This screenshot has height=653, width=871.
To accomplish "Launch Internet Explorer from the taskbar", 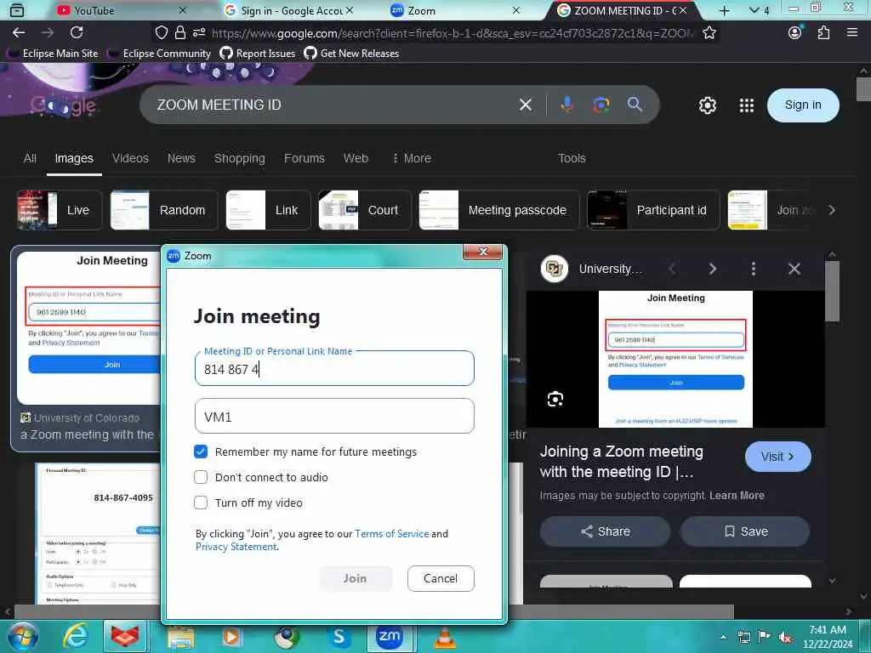I will point(75,636).
